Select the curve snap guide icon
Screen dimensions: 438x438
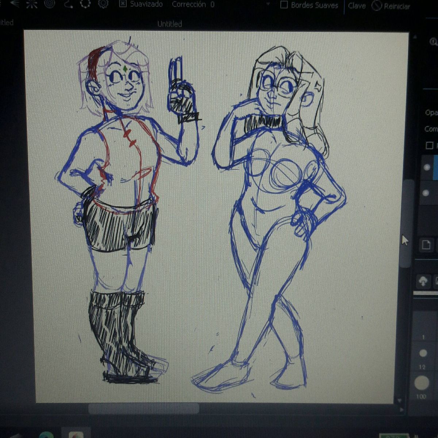[x=68, y=4]
